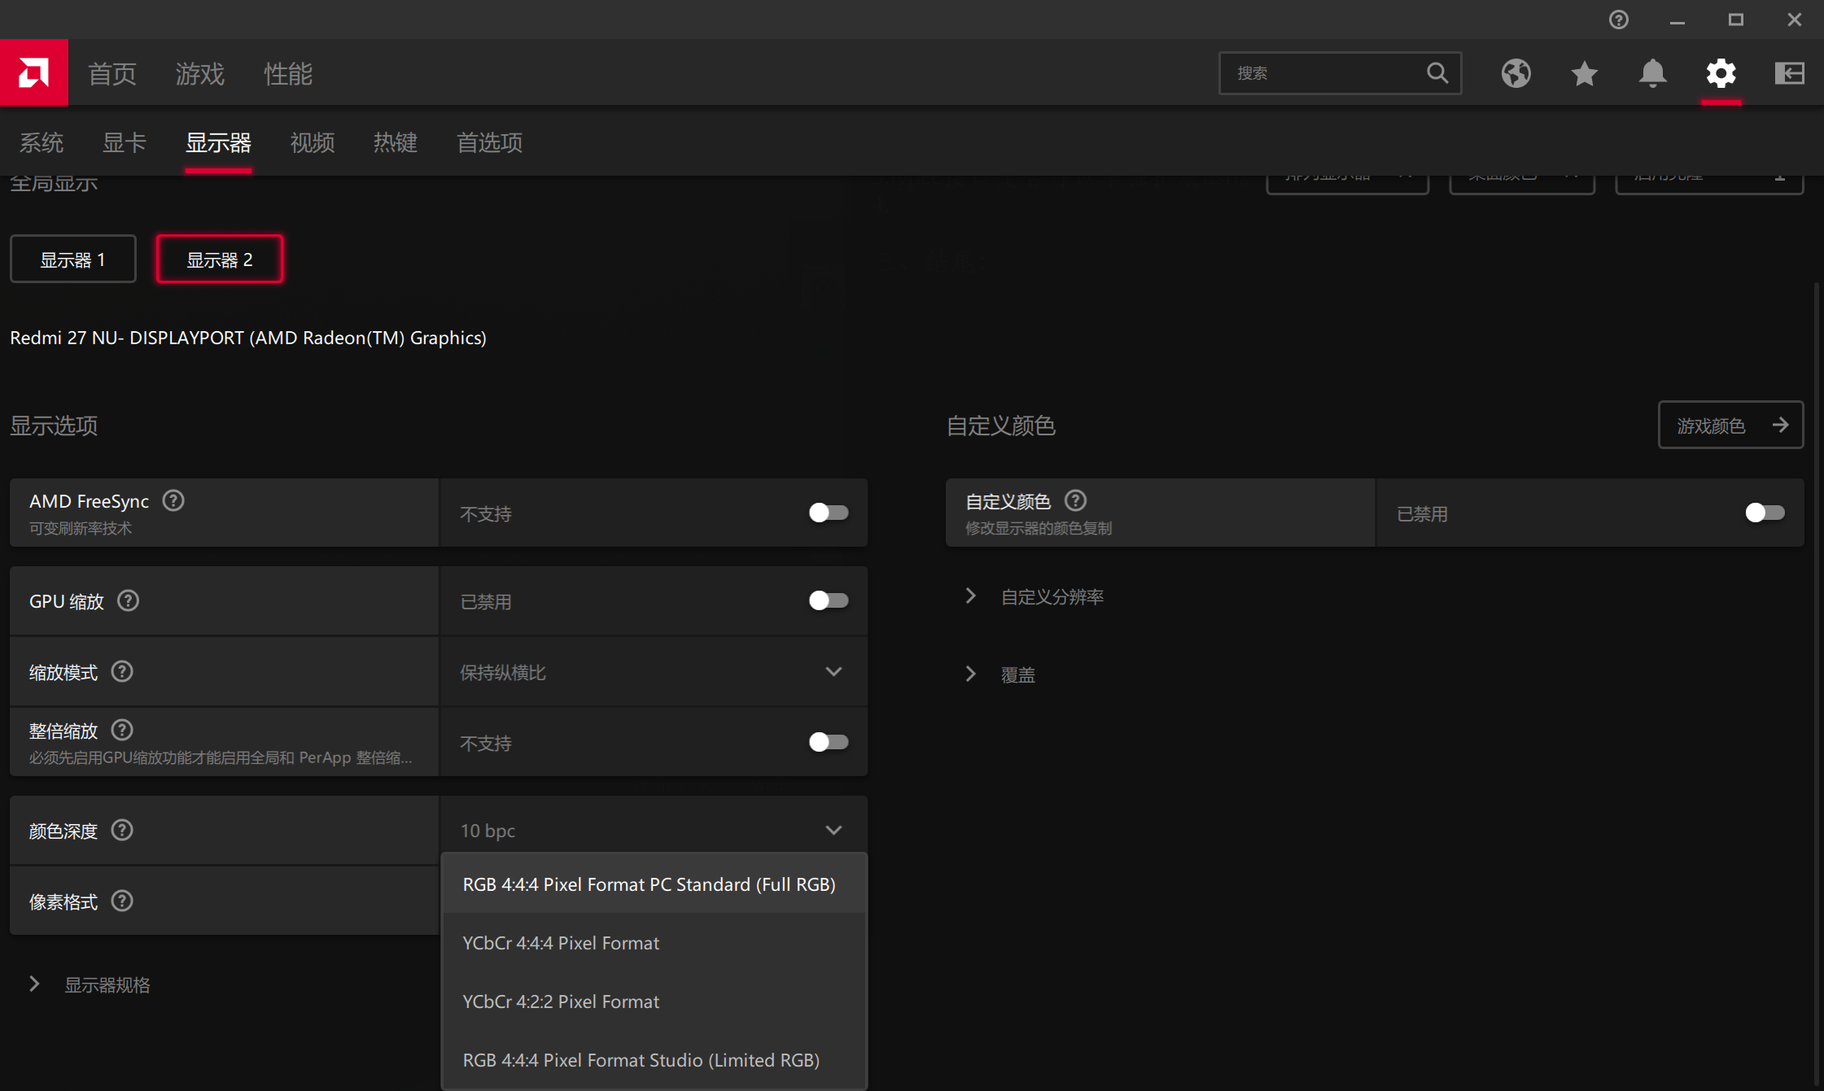Go to 性能 tab

coord(288,73)
